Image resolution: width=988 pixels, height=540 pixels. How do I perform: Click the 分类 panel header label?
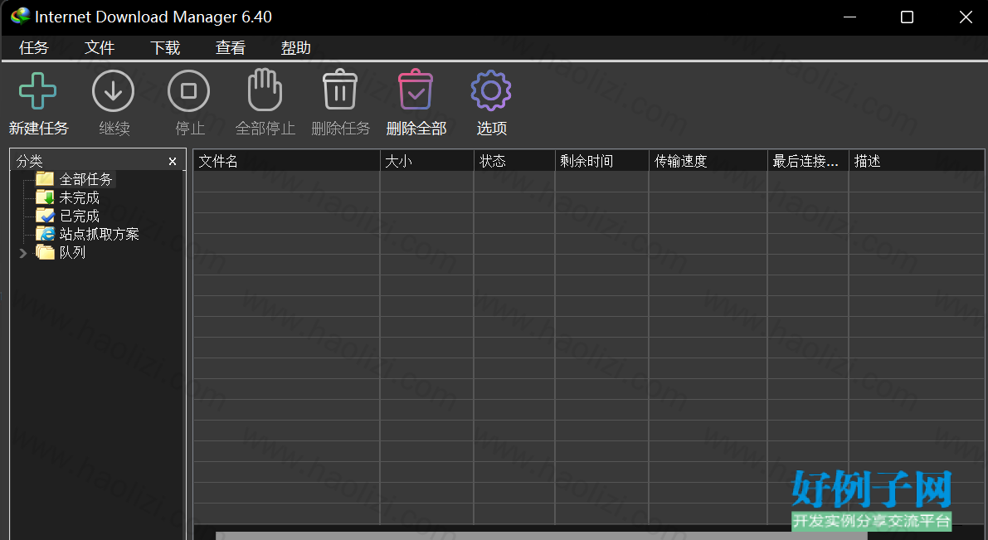30,161
